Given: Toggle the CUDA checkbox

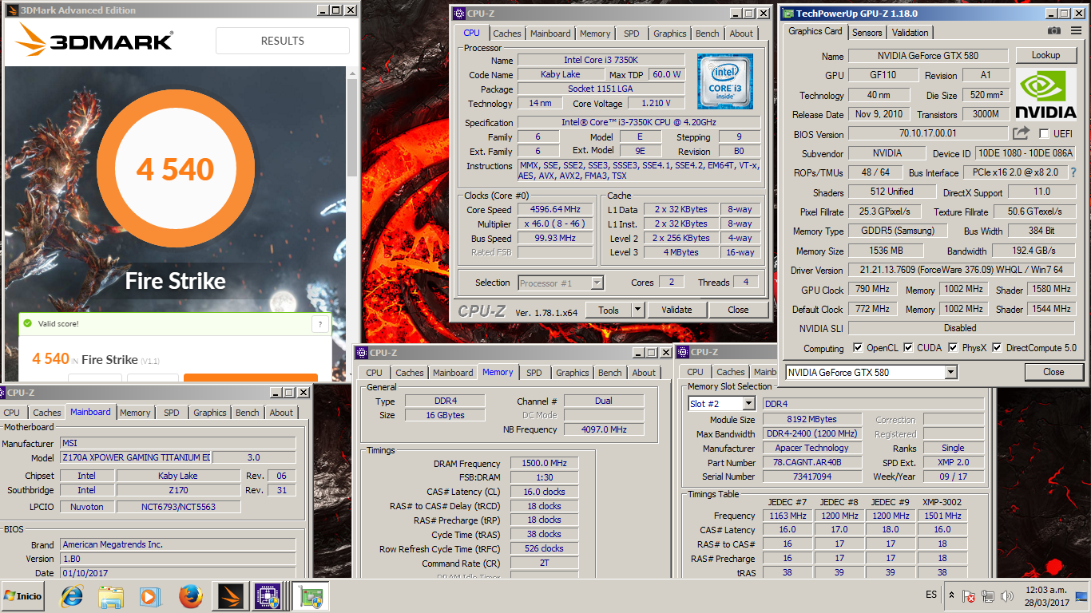Looking at the screenshot, I should pos(909,348).
